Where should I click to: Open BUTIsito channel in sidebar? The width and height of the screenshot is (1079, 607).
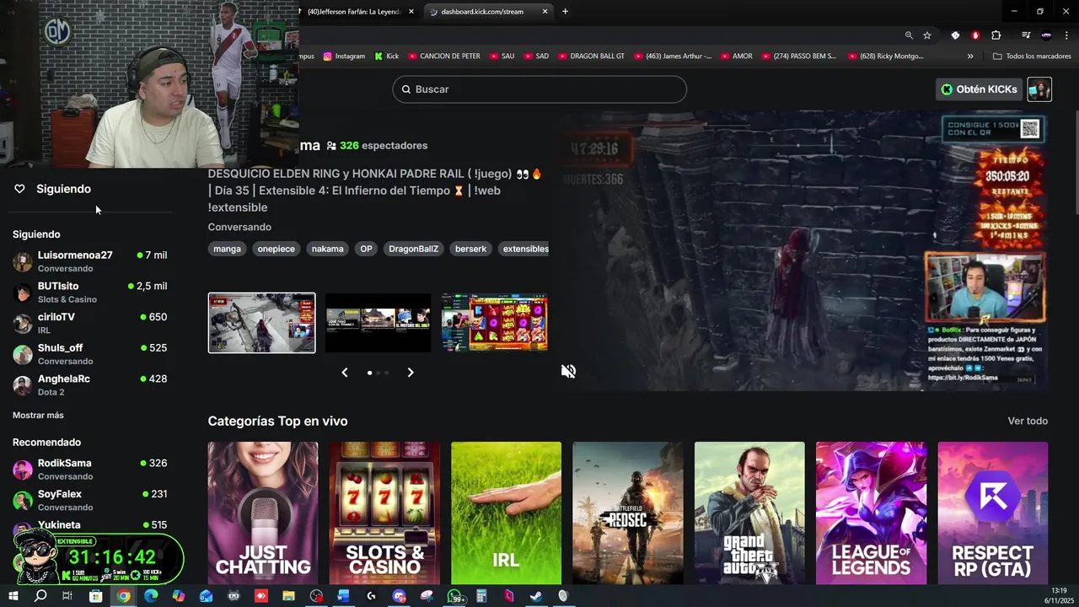pos(90,293)
